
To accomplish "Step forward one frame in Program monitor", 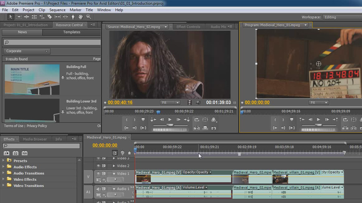I will pyautogui.click(x=327, y=120).
